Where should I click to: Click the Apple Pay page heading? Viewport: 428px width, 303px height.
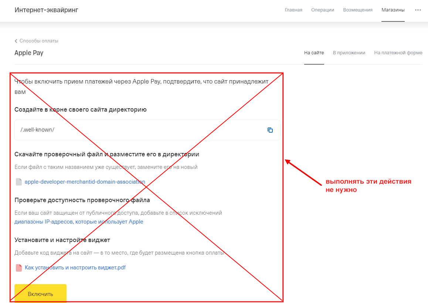pyautogui.click(x=29, y=53)
